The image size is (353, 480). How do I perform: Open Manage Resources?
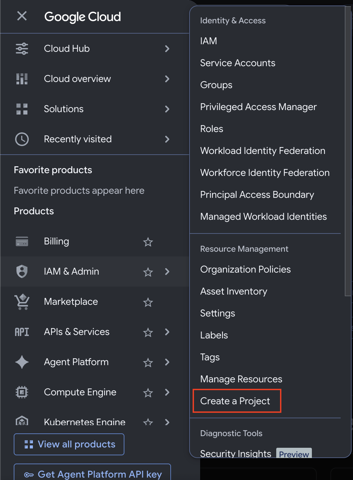(241, 379)
